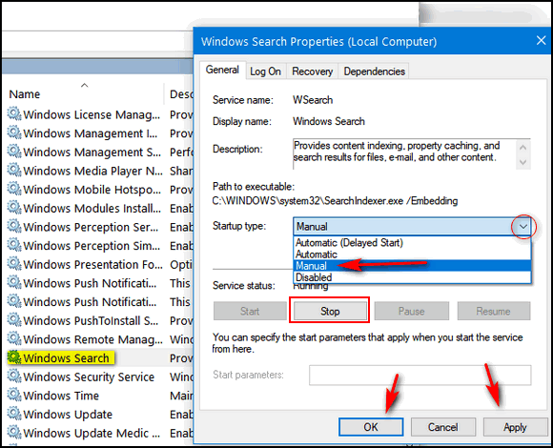The image size is (553, 448).
Task: Click into the Start parameters field
Action: point(420,375)
